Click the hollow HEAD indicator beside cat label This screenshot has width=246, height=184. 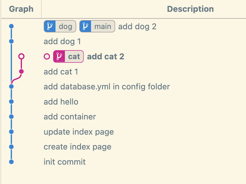coord(47,56)
